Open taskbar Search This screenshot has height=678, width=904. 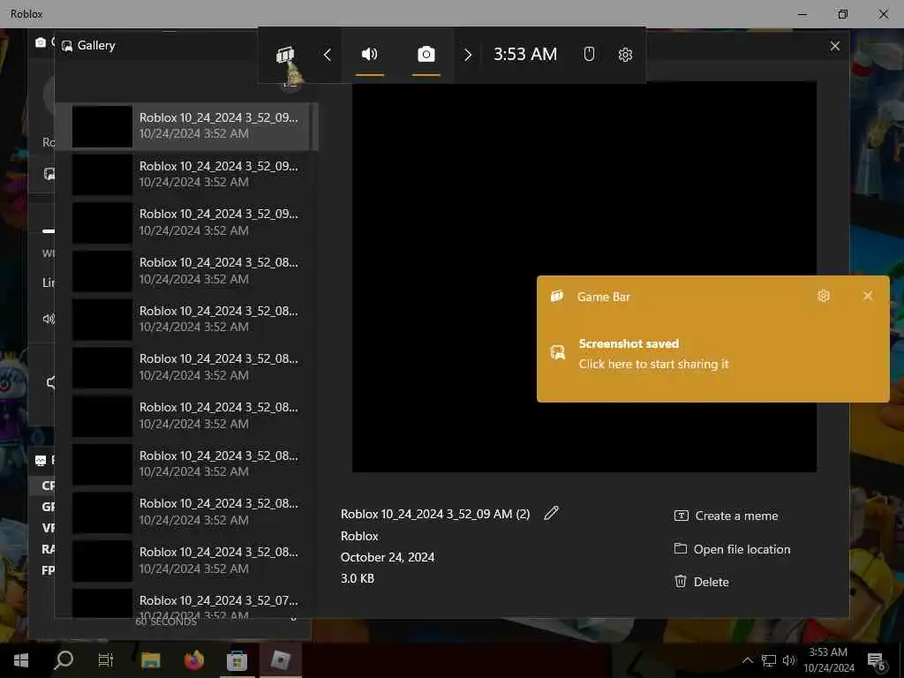pos(64,660)
